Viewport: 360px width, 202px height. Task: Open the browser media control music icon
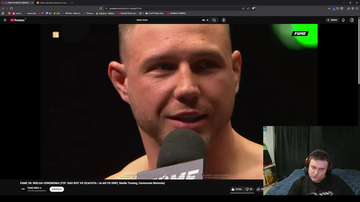point(348,8)
